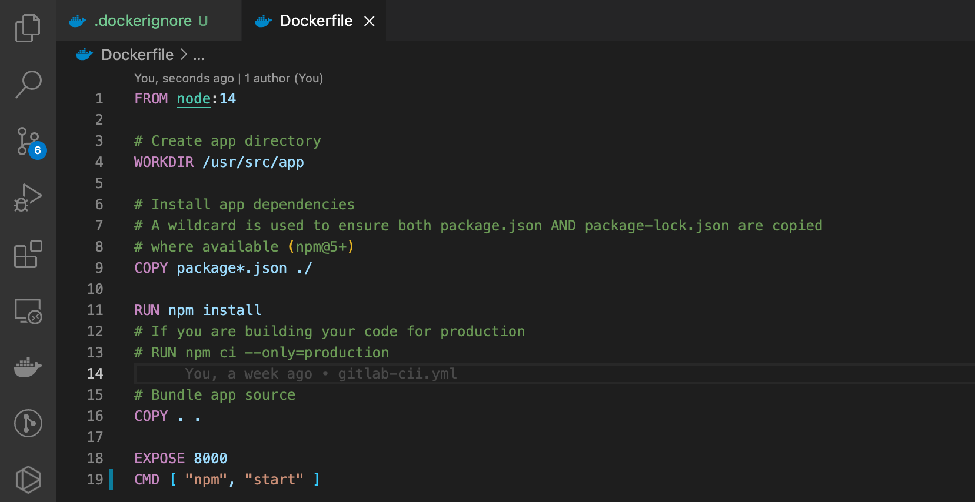Click the WORKDIR keyword on line 4
The width and height of the screenshot is (975, 502).
point(164,162)
